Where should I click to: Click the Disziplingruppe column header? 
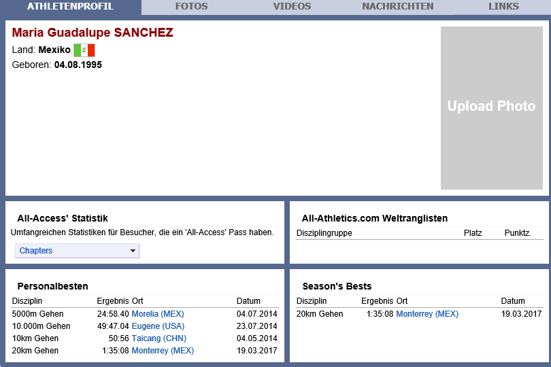click(x=324, y=233)
